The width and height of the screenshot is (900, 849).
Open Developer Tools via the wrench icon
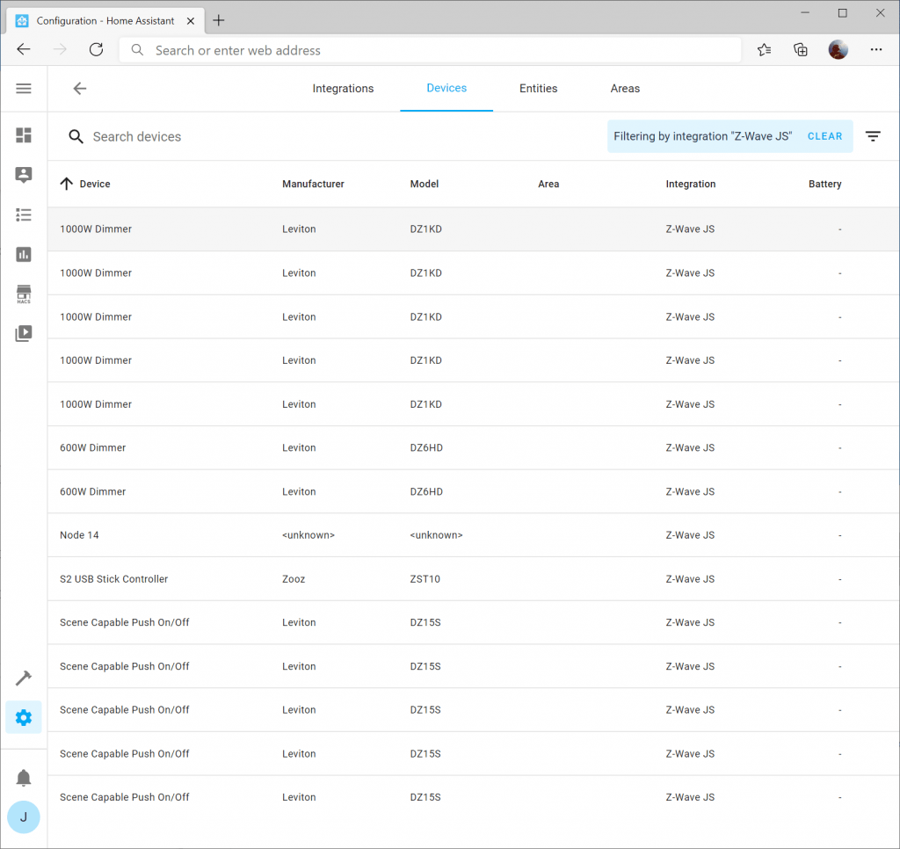[x=23, y=678]
